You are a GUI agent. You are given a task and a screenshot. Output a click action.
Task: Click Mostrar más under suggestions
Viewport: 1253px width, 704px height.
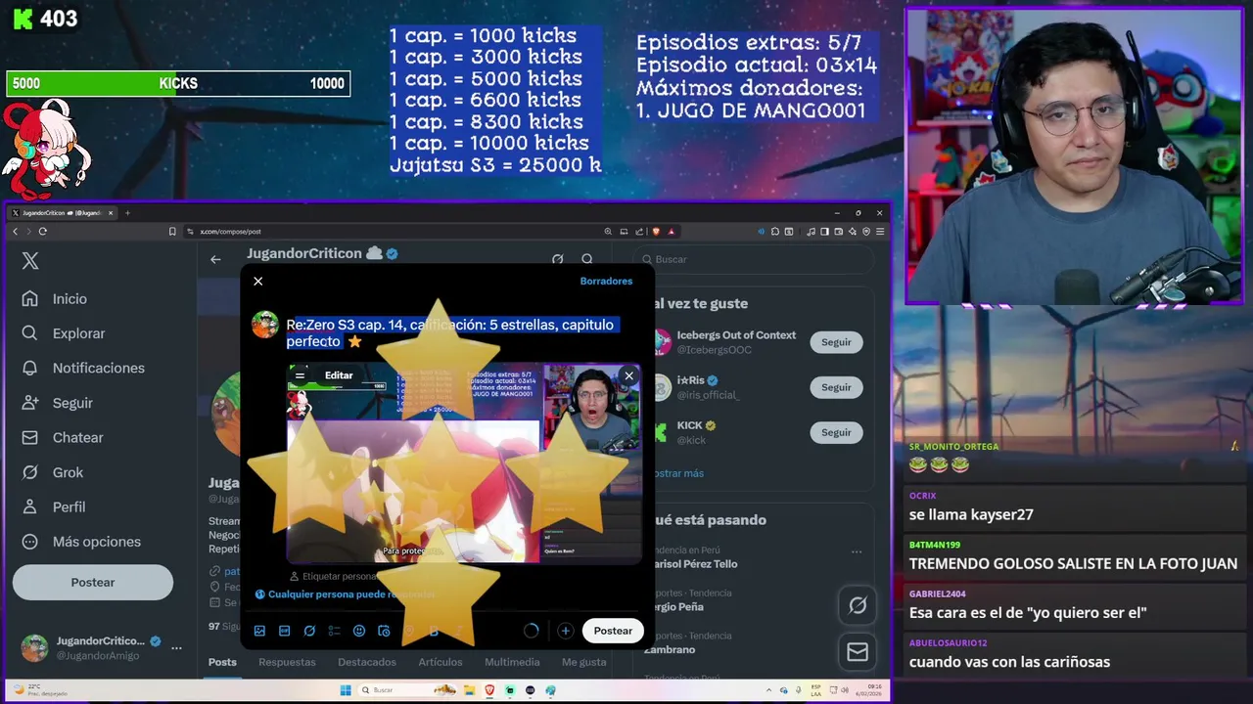tap(677, 473)
